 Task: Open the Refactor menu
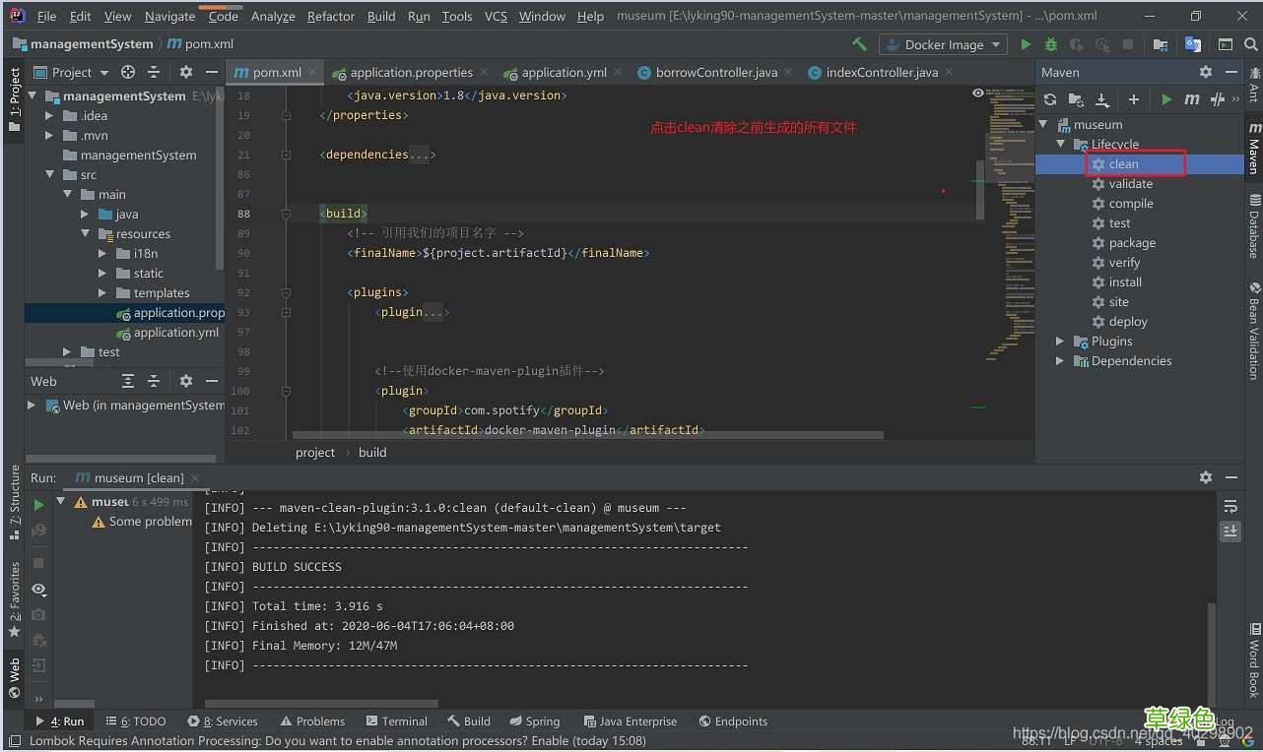330,16
